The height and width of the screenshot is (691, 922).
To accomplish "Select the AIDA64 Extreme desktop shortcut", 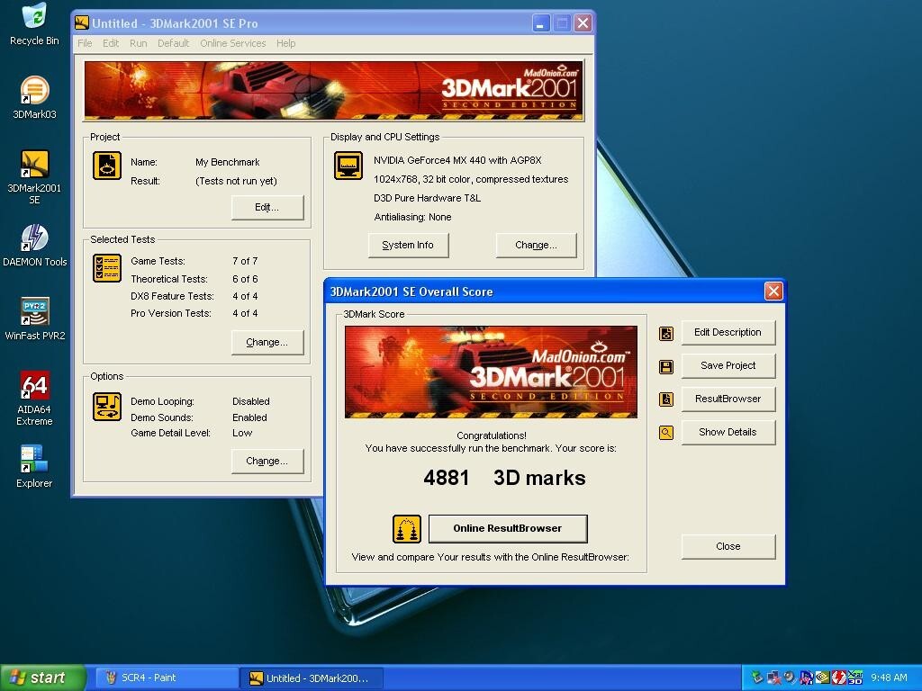I will (35, 398).
